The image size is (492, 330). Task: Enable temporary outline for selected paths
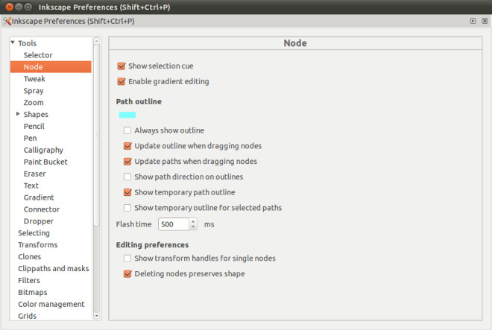pos(127,208)
